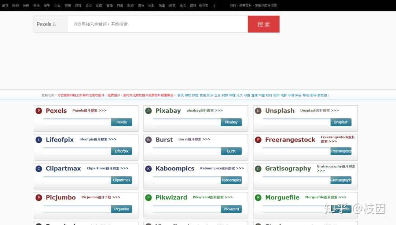Click the teal Picjumbo search button

121,209
